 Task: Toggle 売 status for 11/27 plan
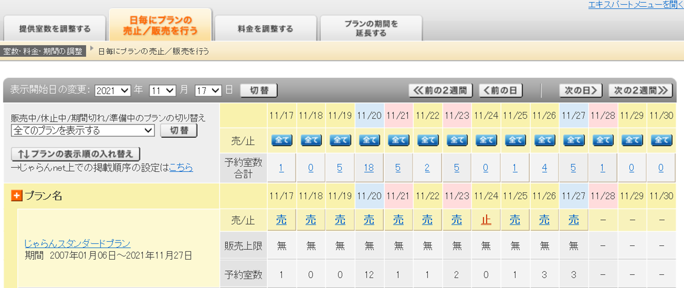(x=573, y=220)
